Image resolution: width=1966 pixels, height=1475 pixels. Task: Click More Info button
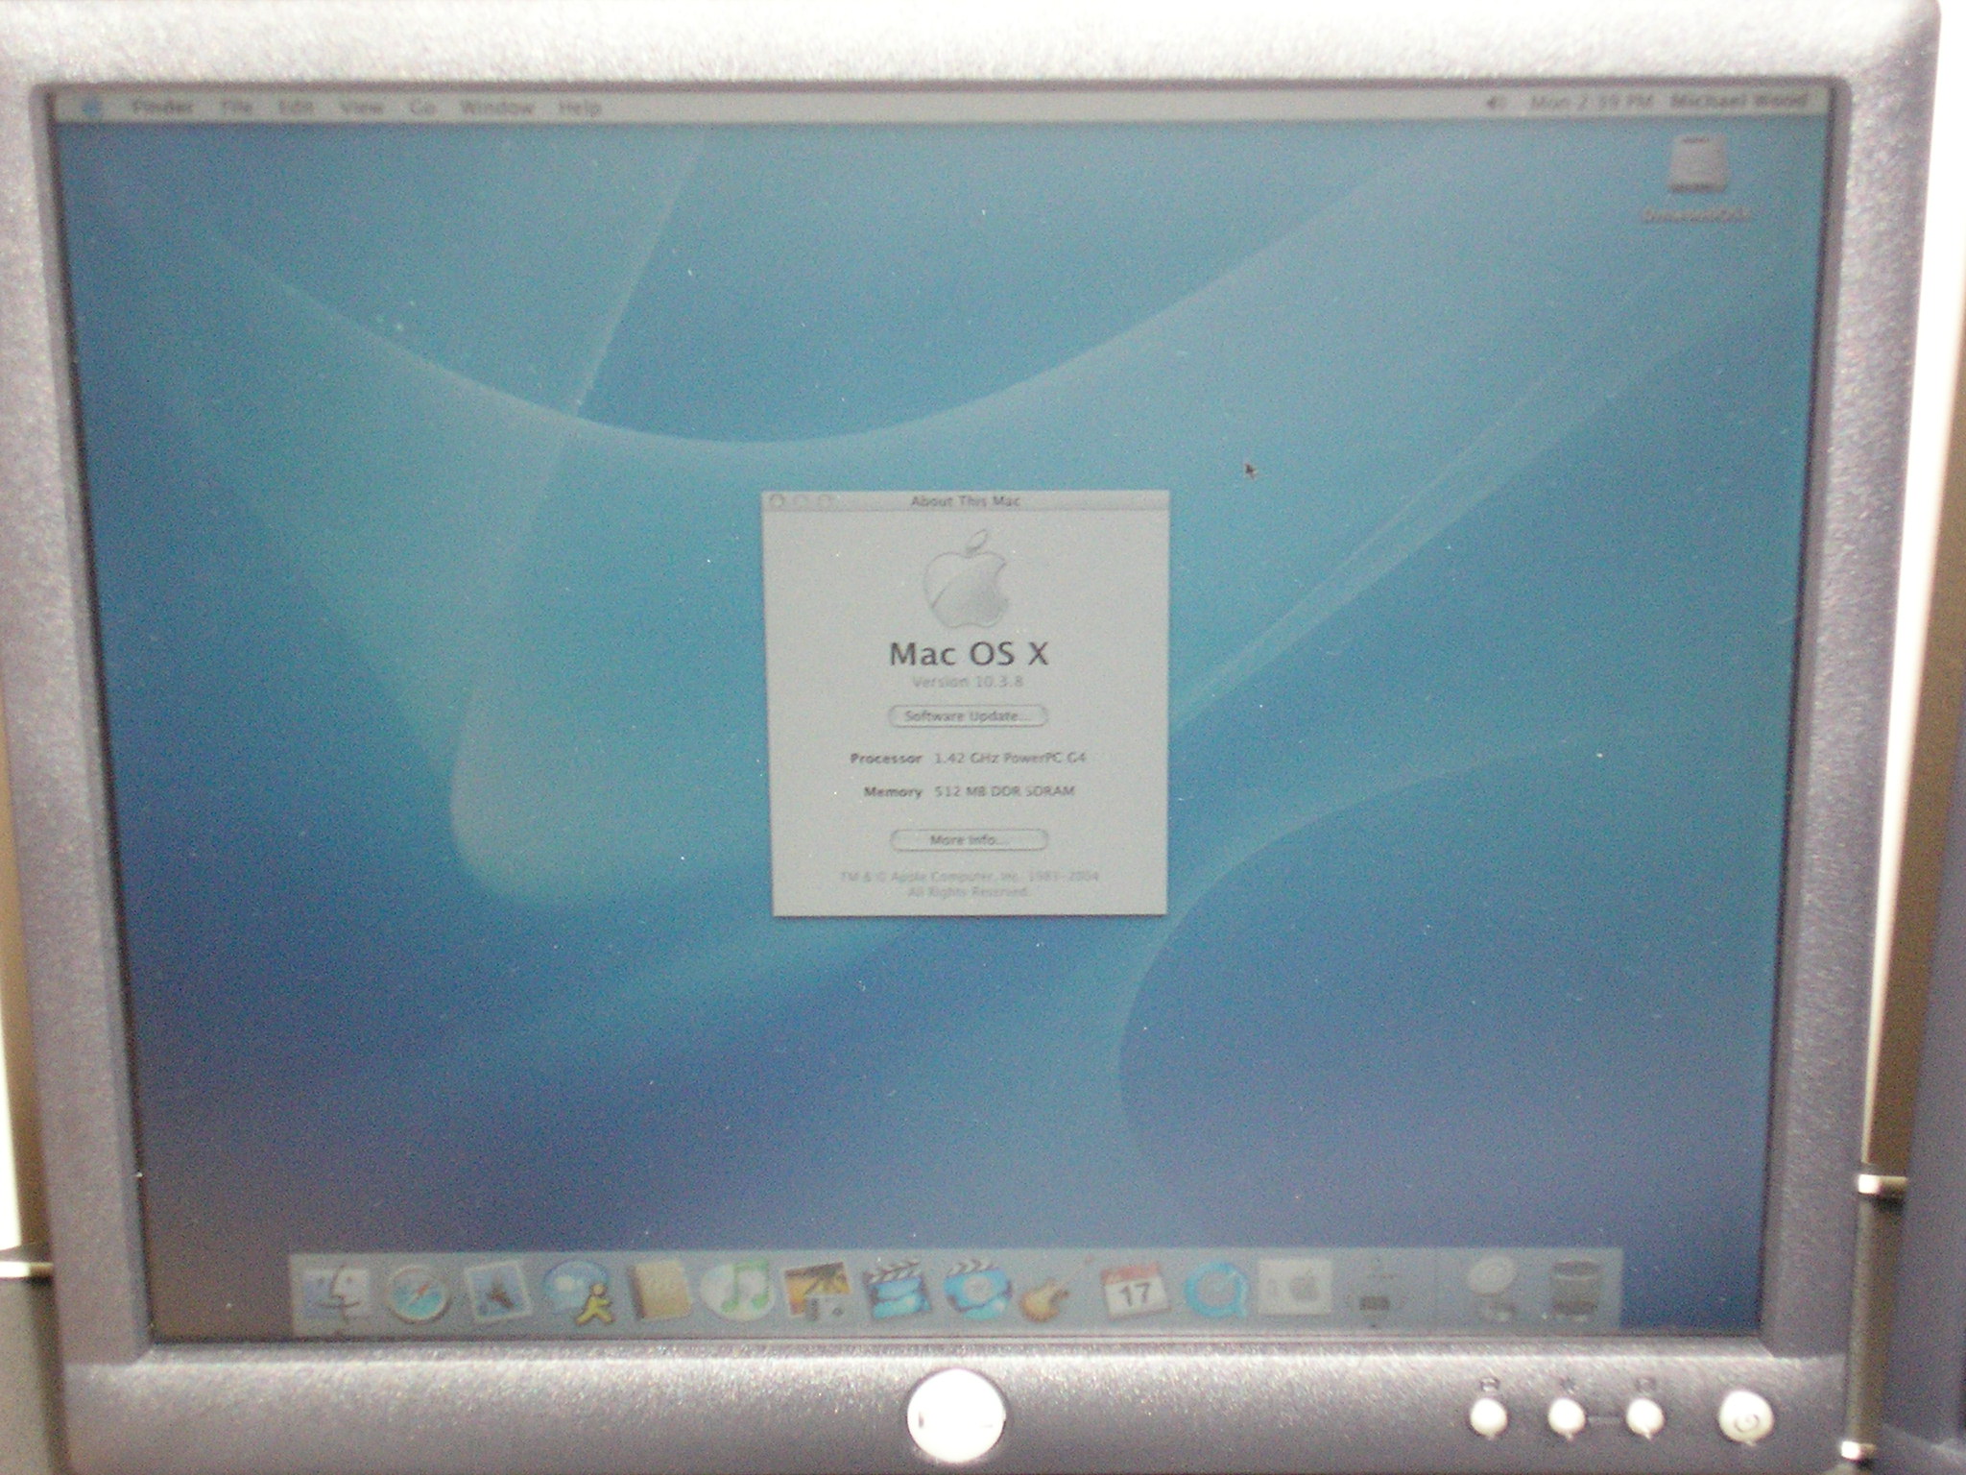968,840
